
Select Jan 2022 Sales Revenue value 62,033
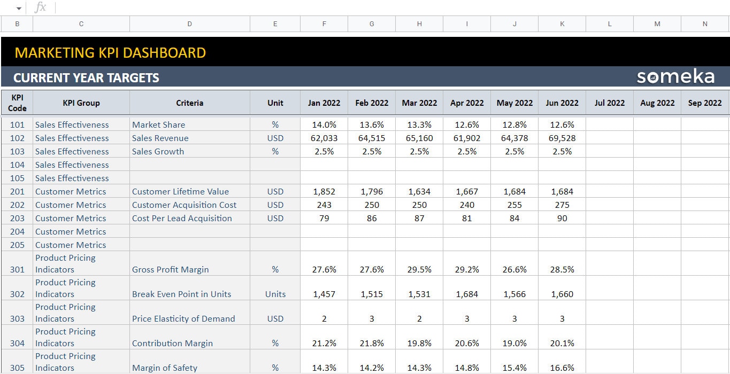tap(324, 138)
